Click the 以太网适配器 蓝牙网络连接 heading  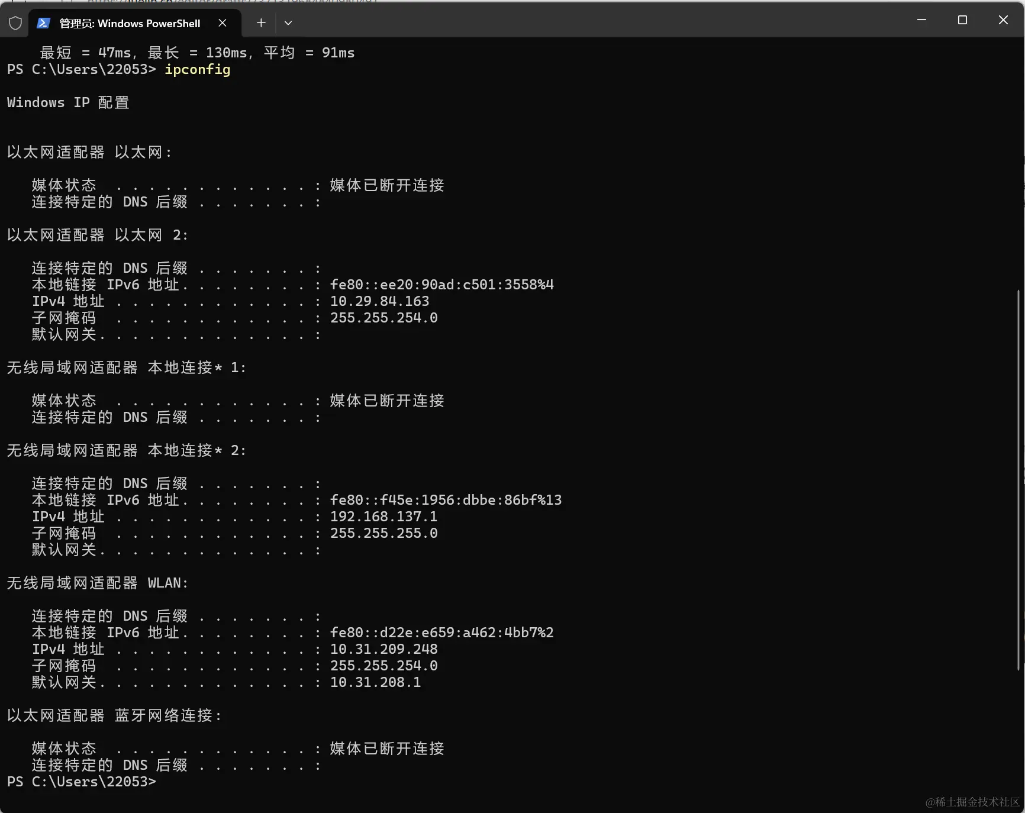point(114,715)
